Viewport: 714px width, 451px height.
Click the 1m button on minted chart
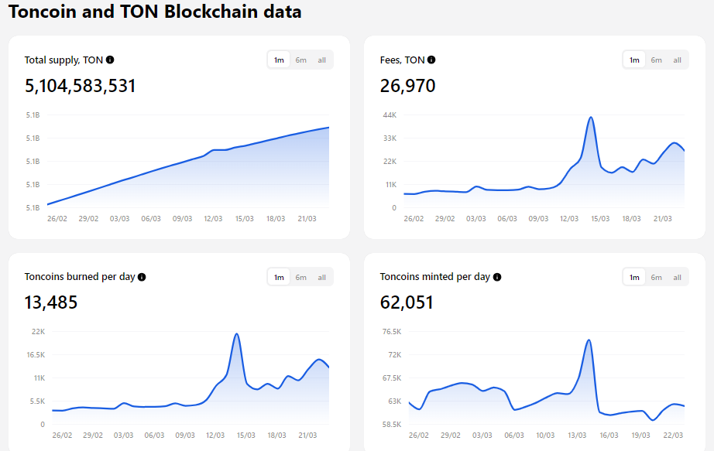click(x=633, y=276)
